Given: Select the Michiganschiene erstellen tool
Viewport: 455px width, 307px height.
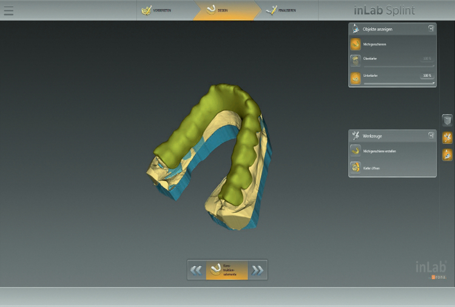Looking at the screenshot, I should click(355, 151).
